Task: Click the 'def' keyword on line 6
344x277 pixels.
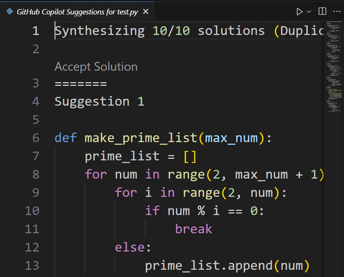Action: coord(66,138)
